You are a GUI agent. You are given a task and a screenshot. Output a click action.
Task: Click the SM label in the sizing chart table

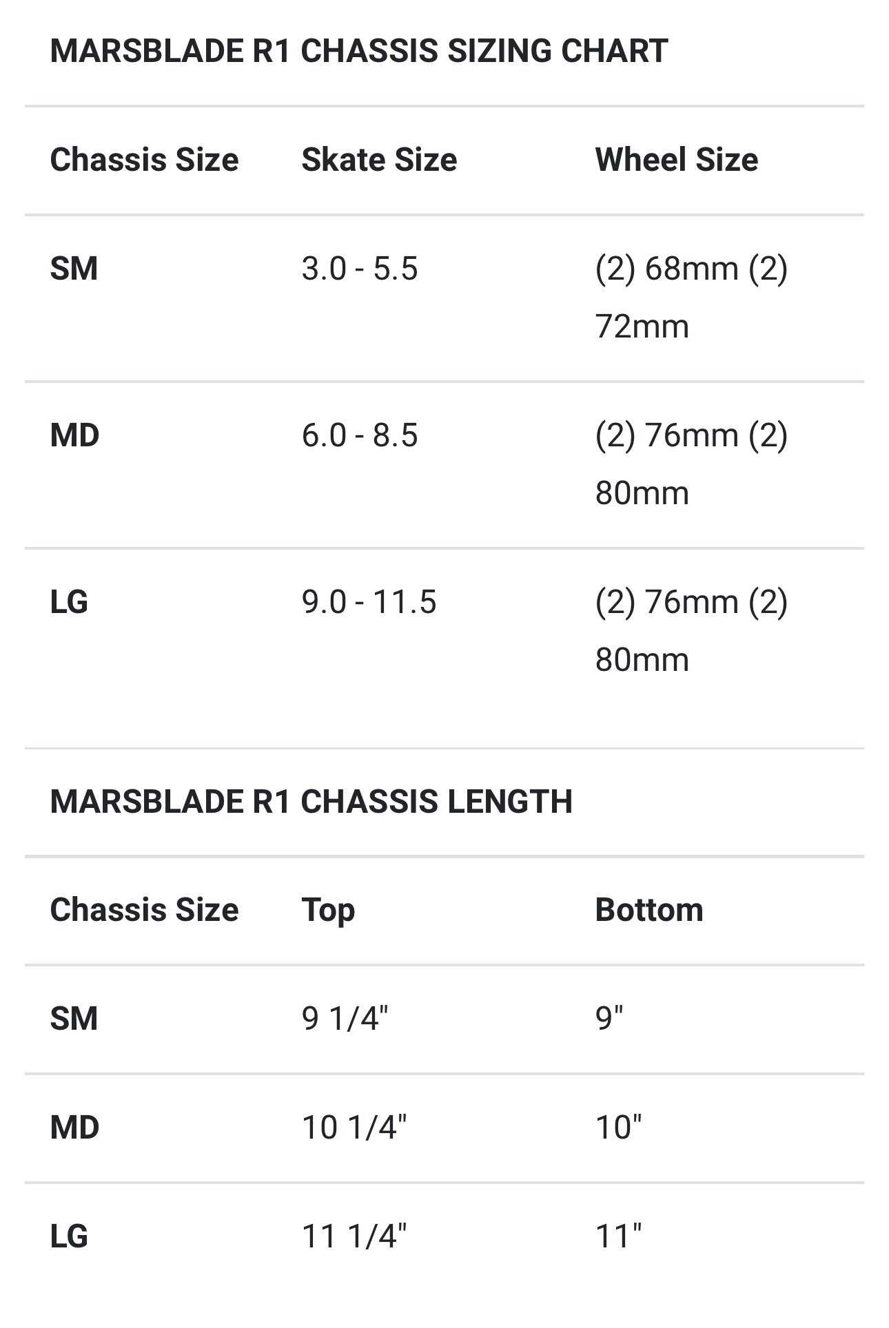[x=74, y=269]
